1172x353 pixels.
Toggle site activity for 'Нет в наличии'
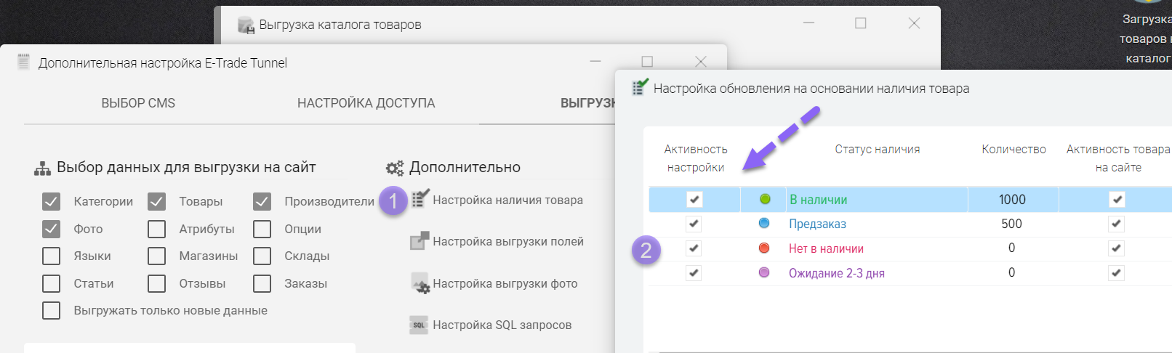click(1117, 248)
